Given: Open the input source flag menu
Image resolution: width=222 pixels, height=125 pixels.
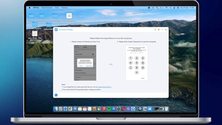Looking at the screenshot, I should pyautogui.click(x=157, y=8).
